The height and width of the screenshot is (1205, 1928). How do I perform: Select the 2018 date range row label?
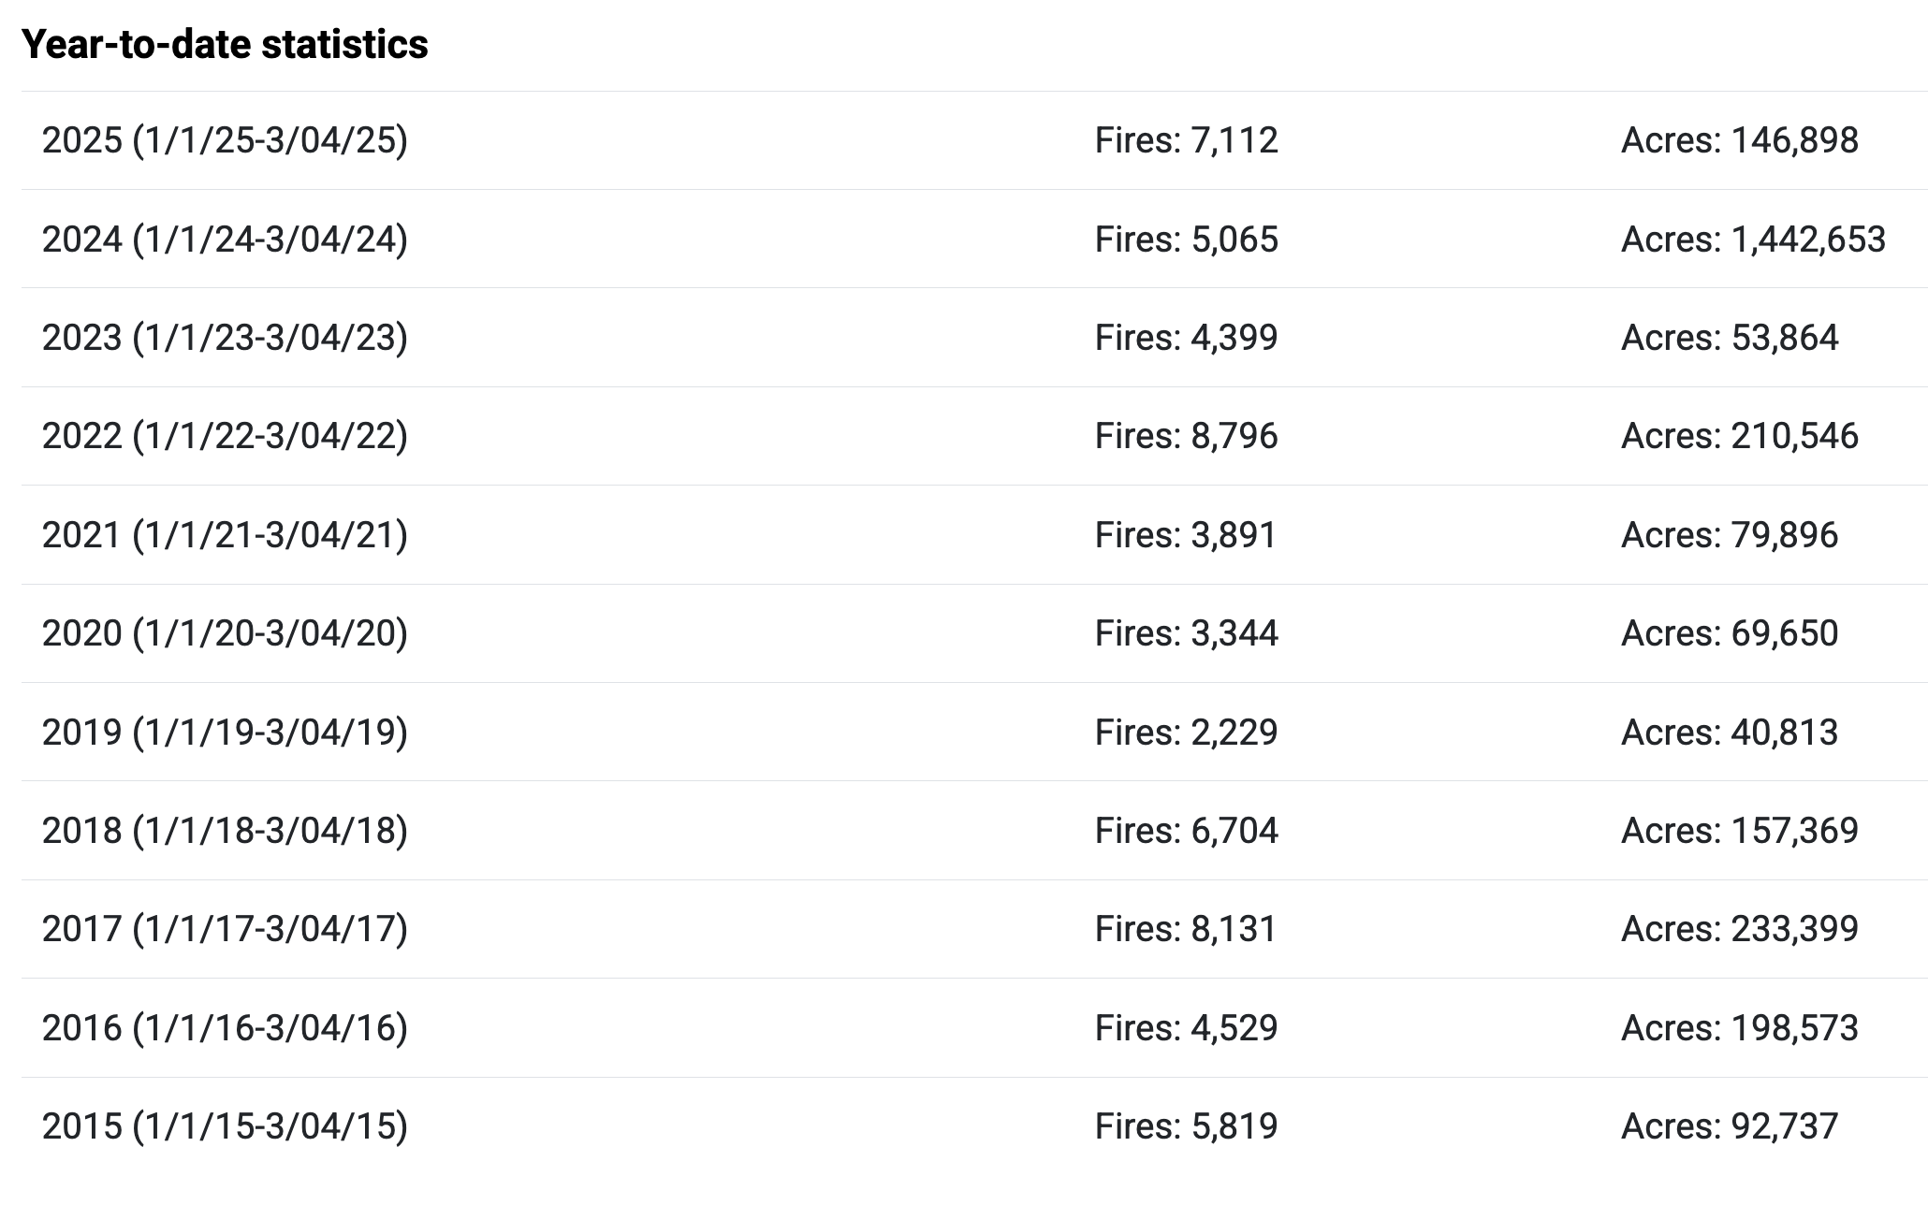pyautogui.click(x=225, y=831)
